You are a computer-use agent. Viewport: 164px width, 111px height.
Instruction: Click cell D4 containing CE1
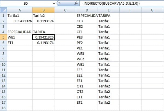point(87,32)
